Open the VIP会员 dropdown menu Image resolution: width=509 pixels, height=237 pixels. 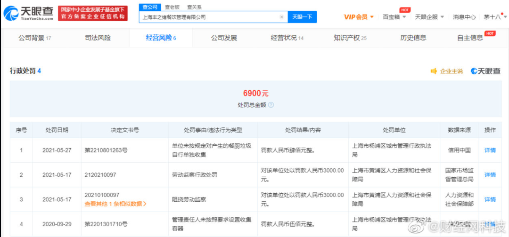click(x=359, y=17)
